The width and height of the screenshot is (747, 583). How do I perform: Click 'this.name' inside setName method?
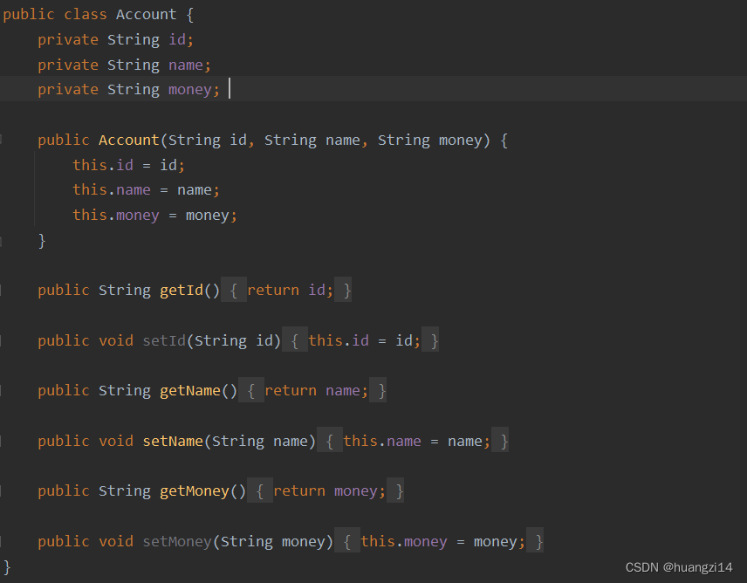coord(382,441)
